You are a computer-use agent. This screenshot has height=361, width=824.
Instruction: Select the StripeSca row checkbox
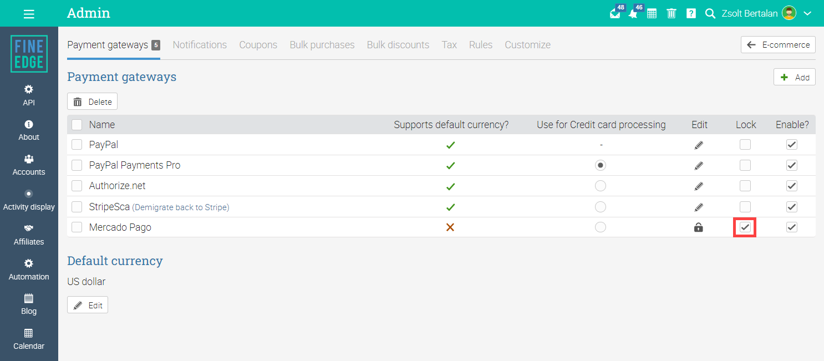[77, 207]
